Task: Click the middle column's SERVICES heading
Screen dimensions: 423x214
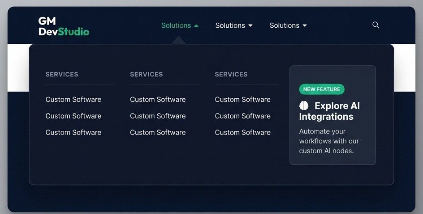Action: tap(147, 74)
